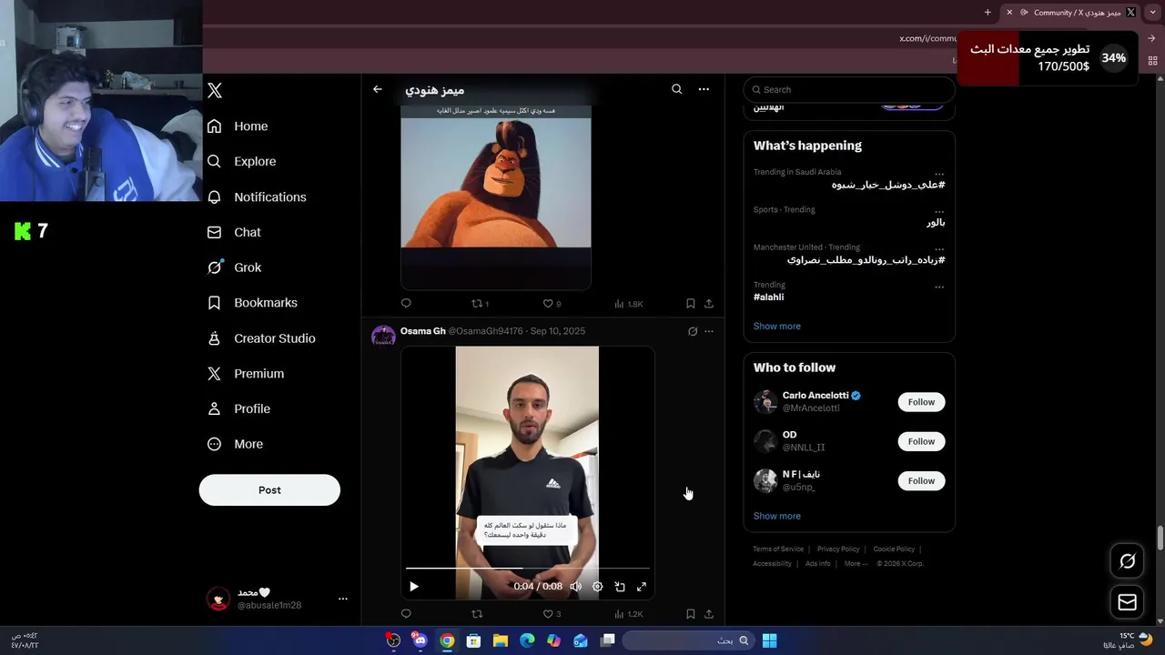Open more options on Osama Gh post
Screen dimensions: 1165x655
709,331
